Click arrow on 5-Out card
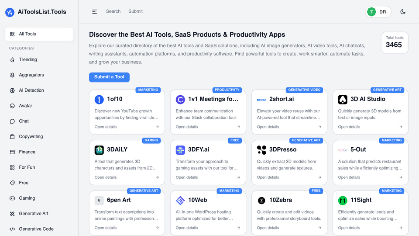419x236 pixels. click(401, 177)
